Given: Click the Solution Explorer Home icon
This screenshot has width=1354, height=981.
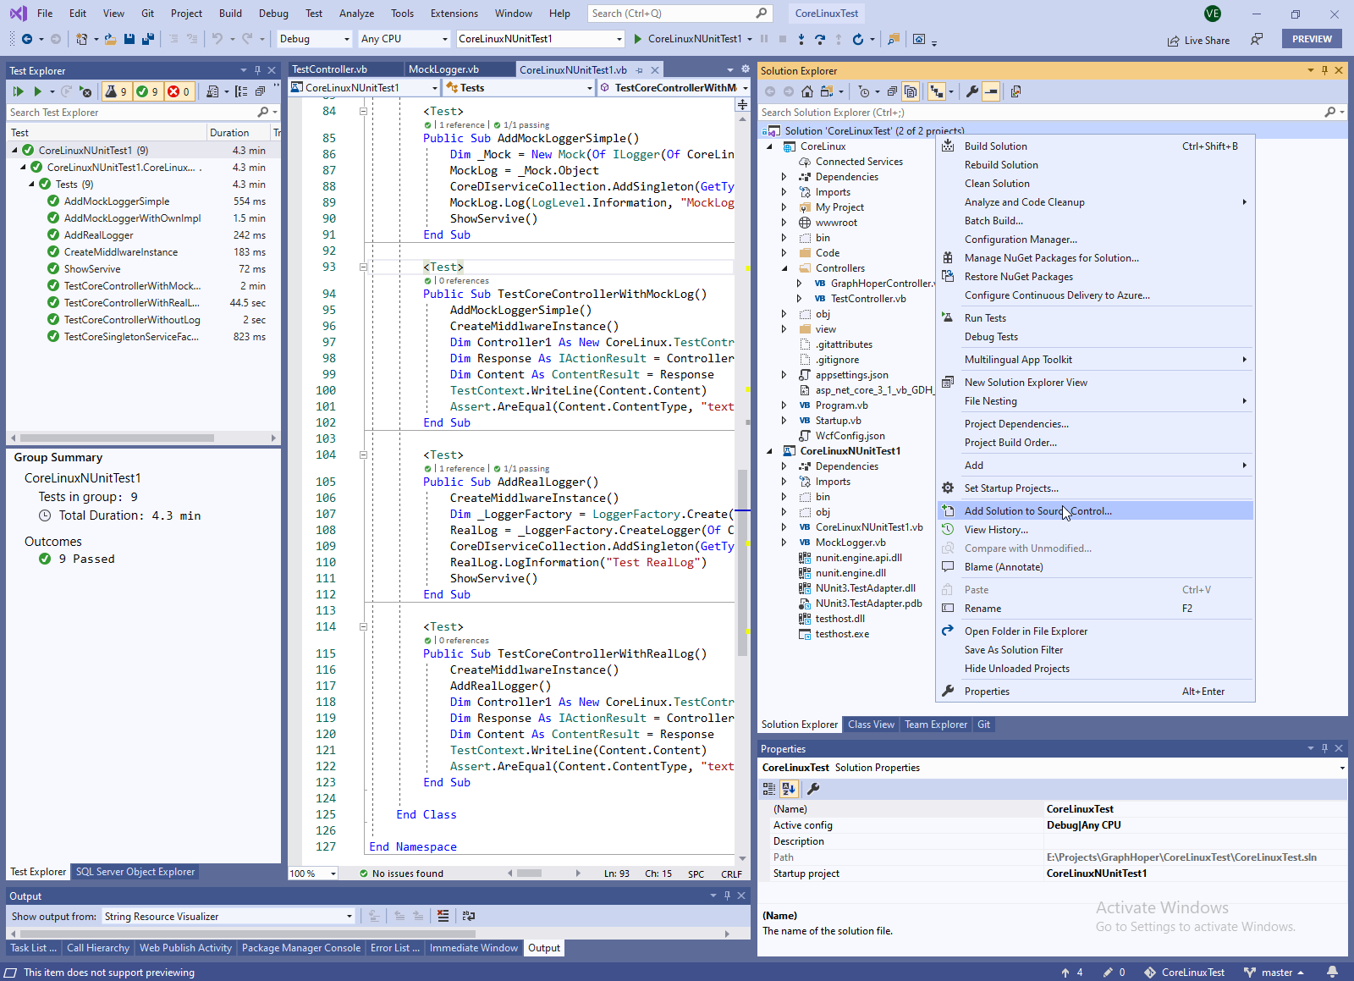Looking at the screenshot, I should coord(807,91).
